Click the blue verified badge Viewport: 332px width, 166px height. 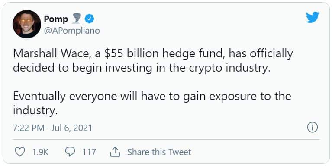[x=89, y=19]
